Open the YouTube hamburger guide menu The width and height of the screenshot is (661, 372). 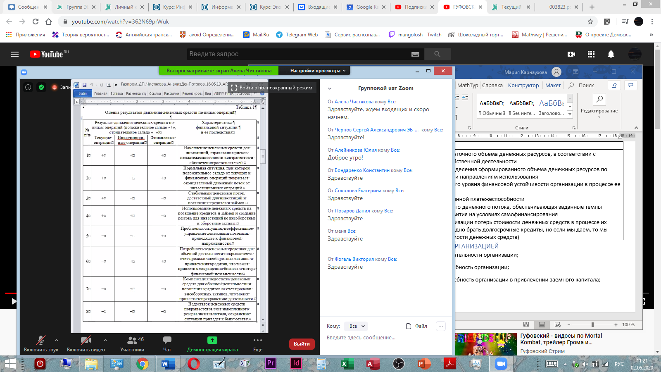tap(15, 54)
